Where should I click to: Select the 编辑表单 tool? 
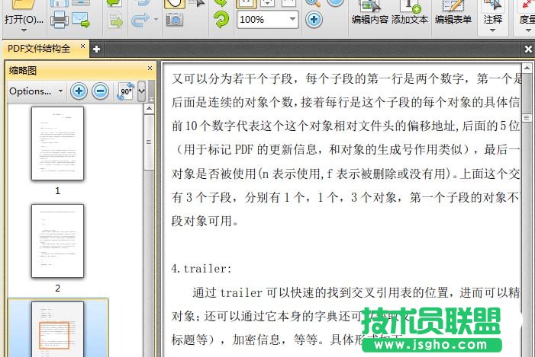click(453, 14)
